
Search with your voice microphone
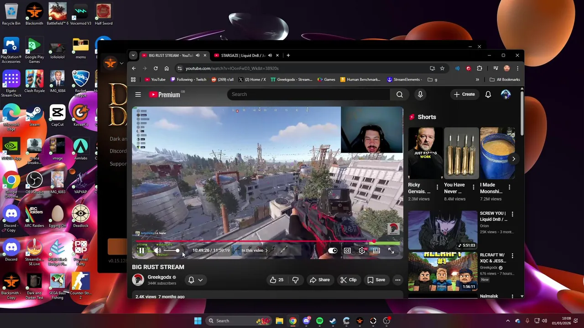pyautogui.click(x=420, y=94)
